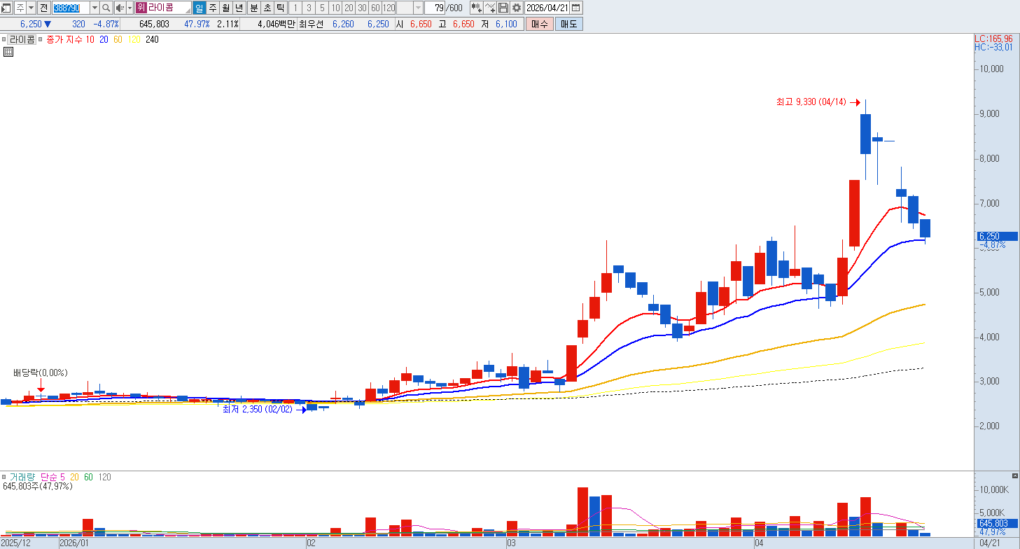Expand the stock code dropdown arrow
The image size is (1020, 549).
pyautogui.click(x=95, y=8)
